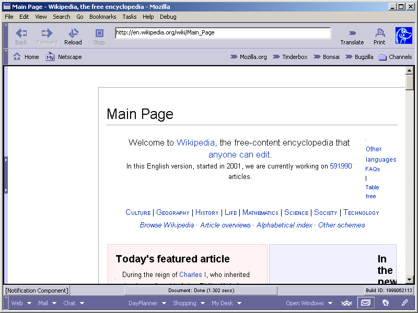This screenshot has height=313, width=418.
Task: Open the Mathematics category link
Action: pyautogui.click(x=260, y=212)
